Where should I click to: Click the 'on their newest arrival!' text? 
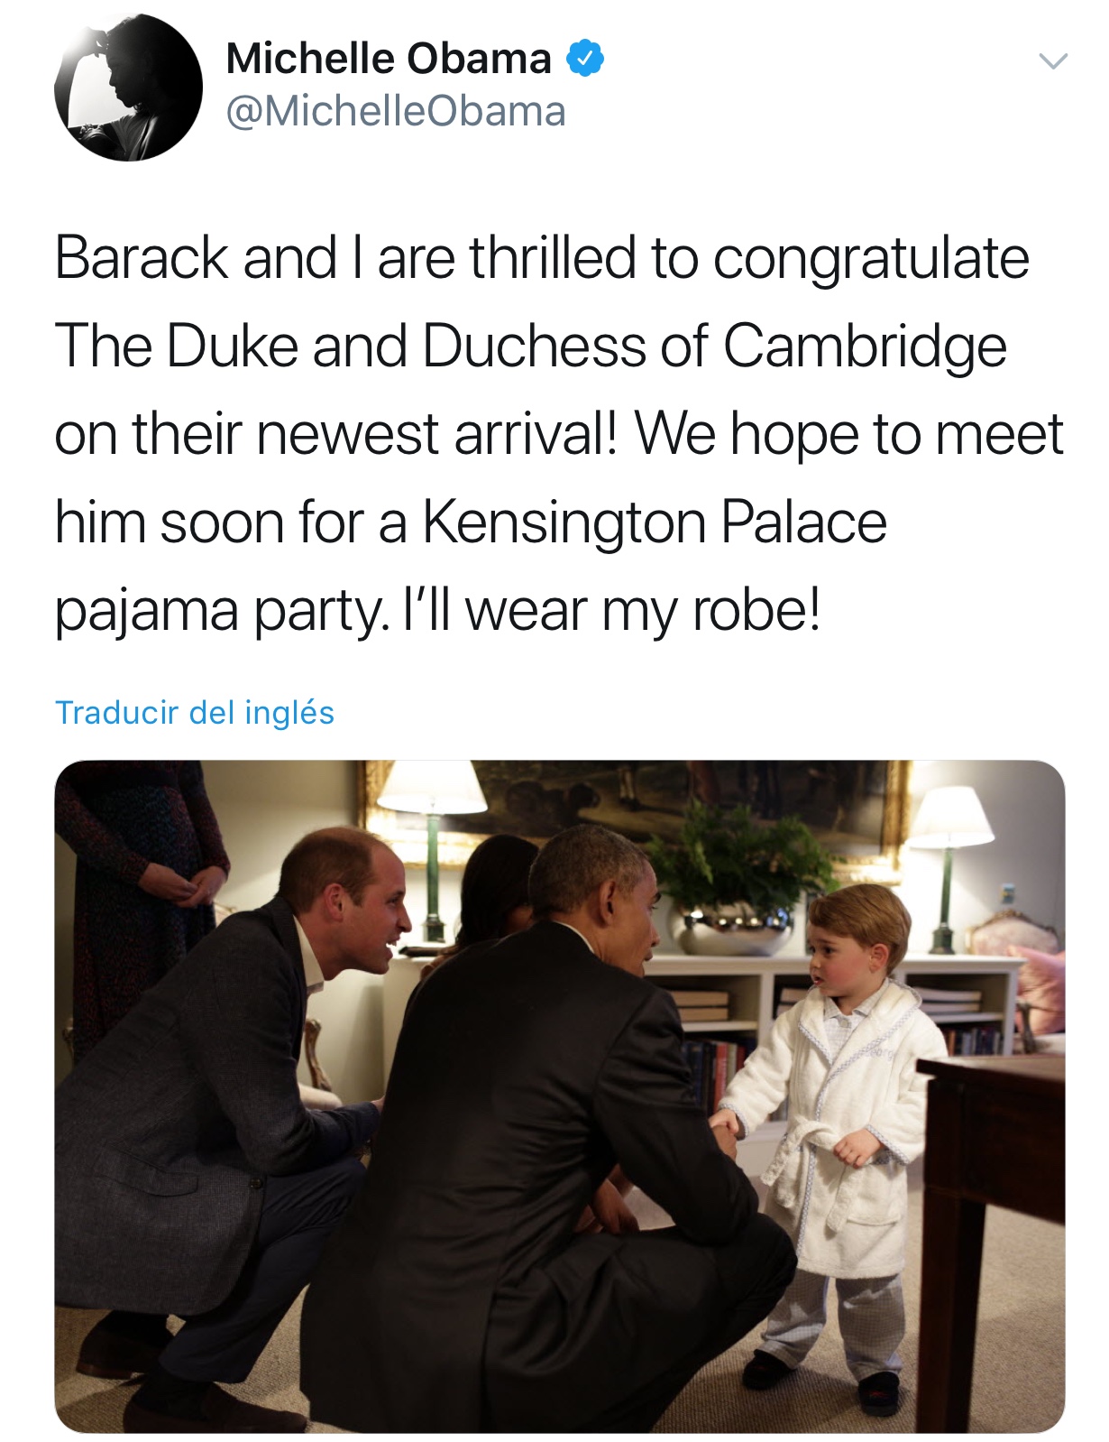pos(336,434)
